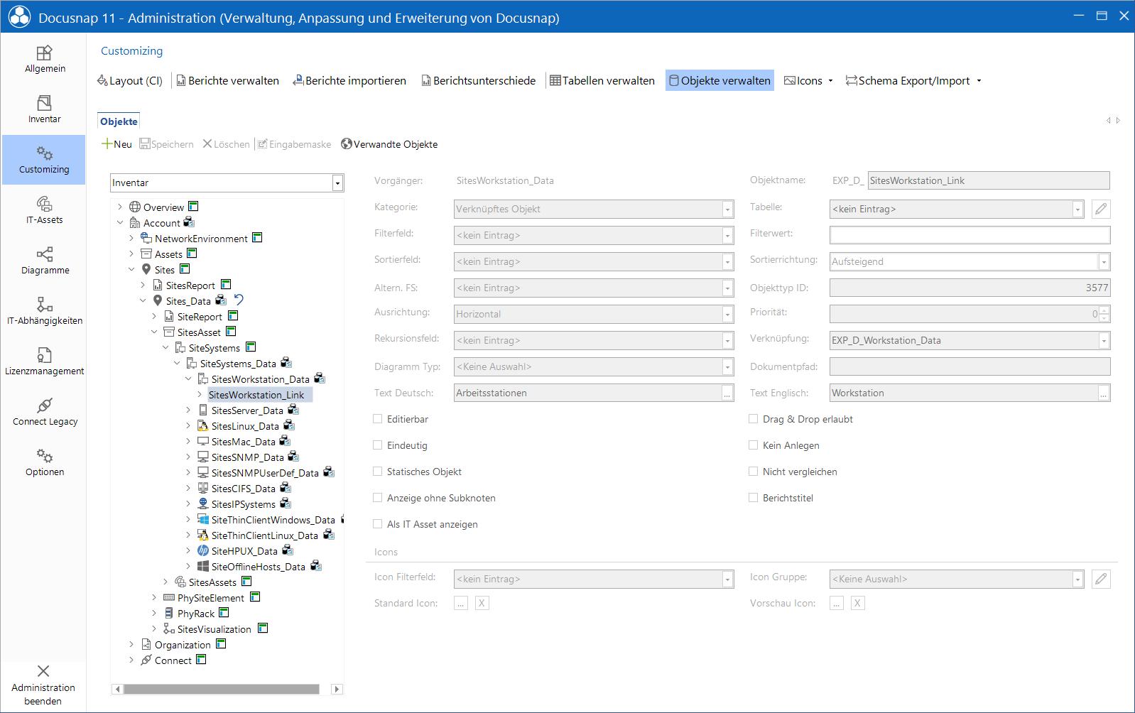Click the Neu button
Image resolution: width=1135 pixels, height=713 pixels.
116,144
